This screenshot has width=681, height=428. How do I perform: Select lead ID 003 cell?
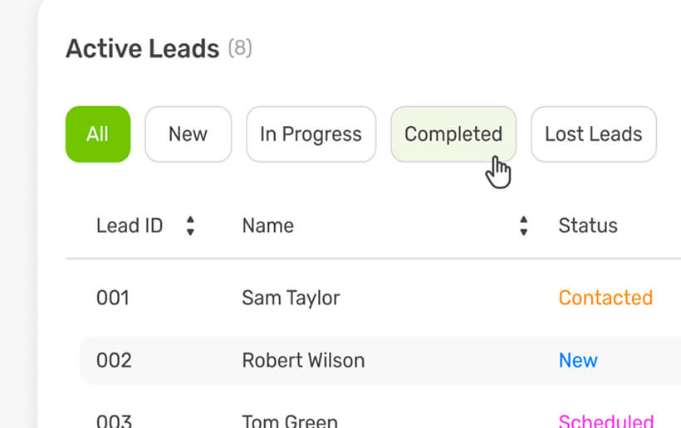pyautogui.click(x=114, y=421)
